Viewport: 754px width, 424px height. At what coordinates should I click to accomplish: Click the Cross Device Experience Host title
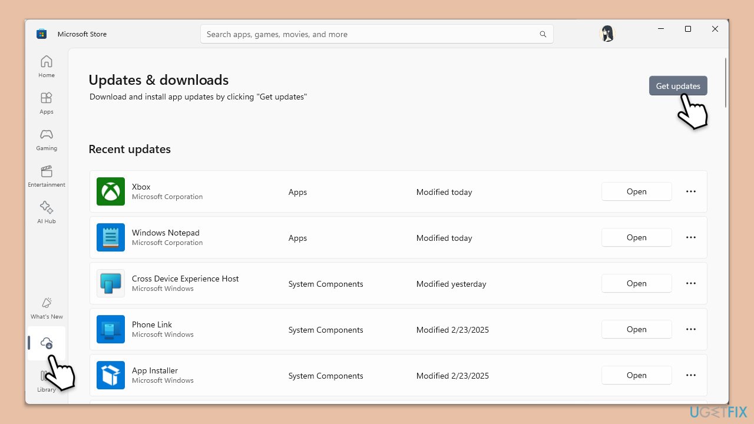185,279
